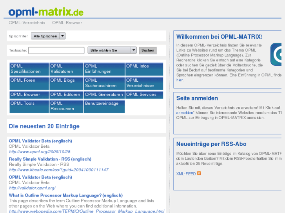The image size is (285, 213).
Task: Click the Sprachfilter label
Action: (19, 36)
